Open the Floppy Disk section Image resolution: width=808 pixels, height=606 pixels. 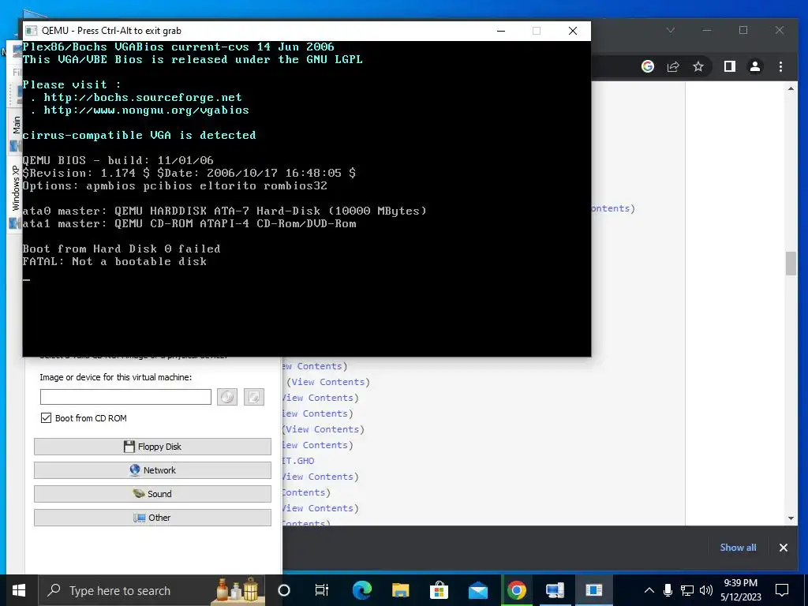pos(152,447)
